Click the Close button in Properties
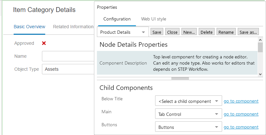 point(172,32)
